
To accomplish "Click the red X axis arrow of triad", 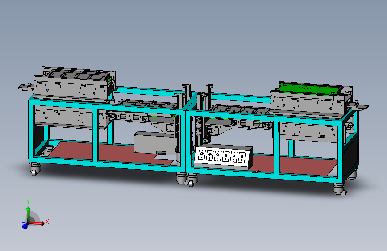I will pos(37,223).
